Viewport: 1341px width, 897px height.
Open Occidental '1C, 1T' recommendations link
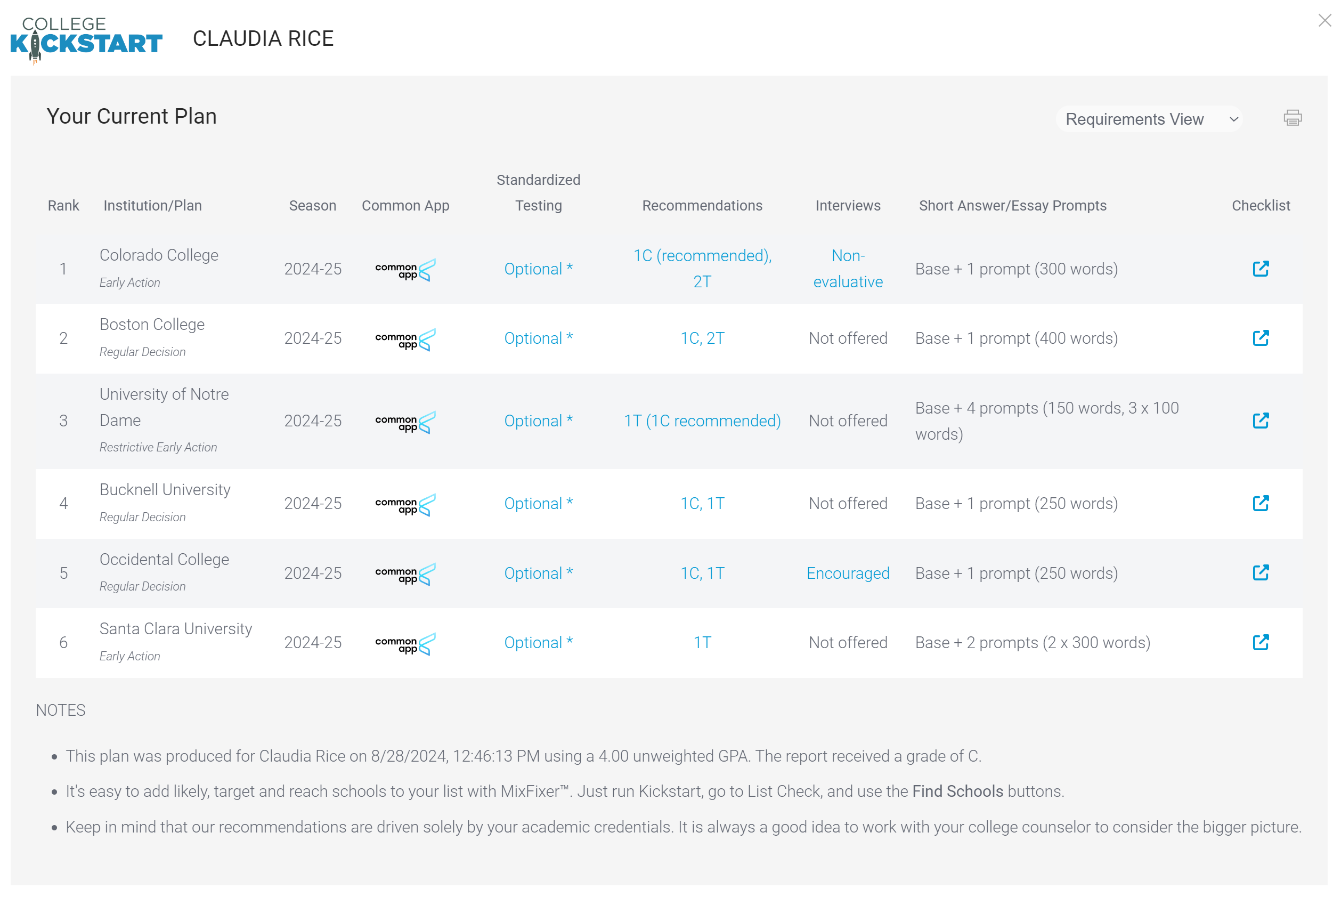tap(702, 573)
